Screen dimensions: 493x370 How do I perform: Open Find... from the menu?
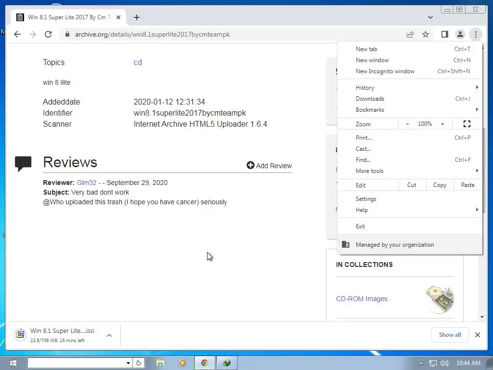click(x=410, y=160)
